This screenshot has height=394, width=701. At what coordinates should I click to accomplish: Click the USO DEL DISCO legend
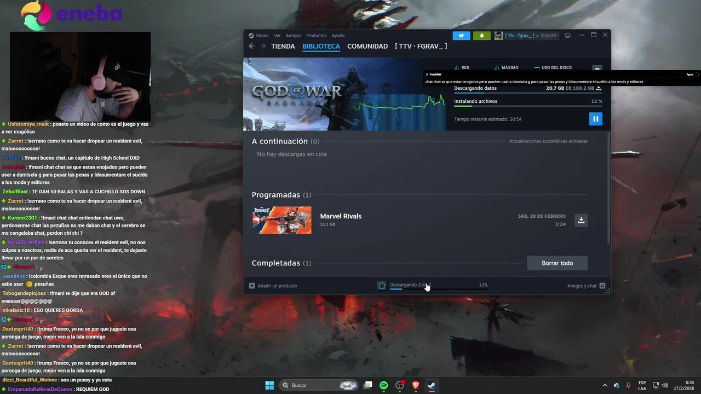tap(553, 68)
